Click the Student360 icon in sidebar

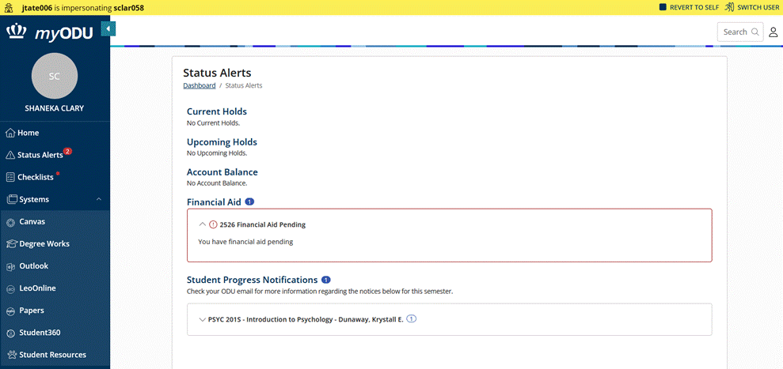tap(10, 333)
